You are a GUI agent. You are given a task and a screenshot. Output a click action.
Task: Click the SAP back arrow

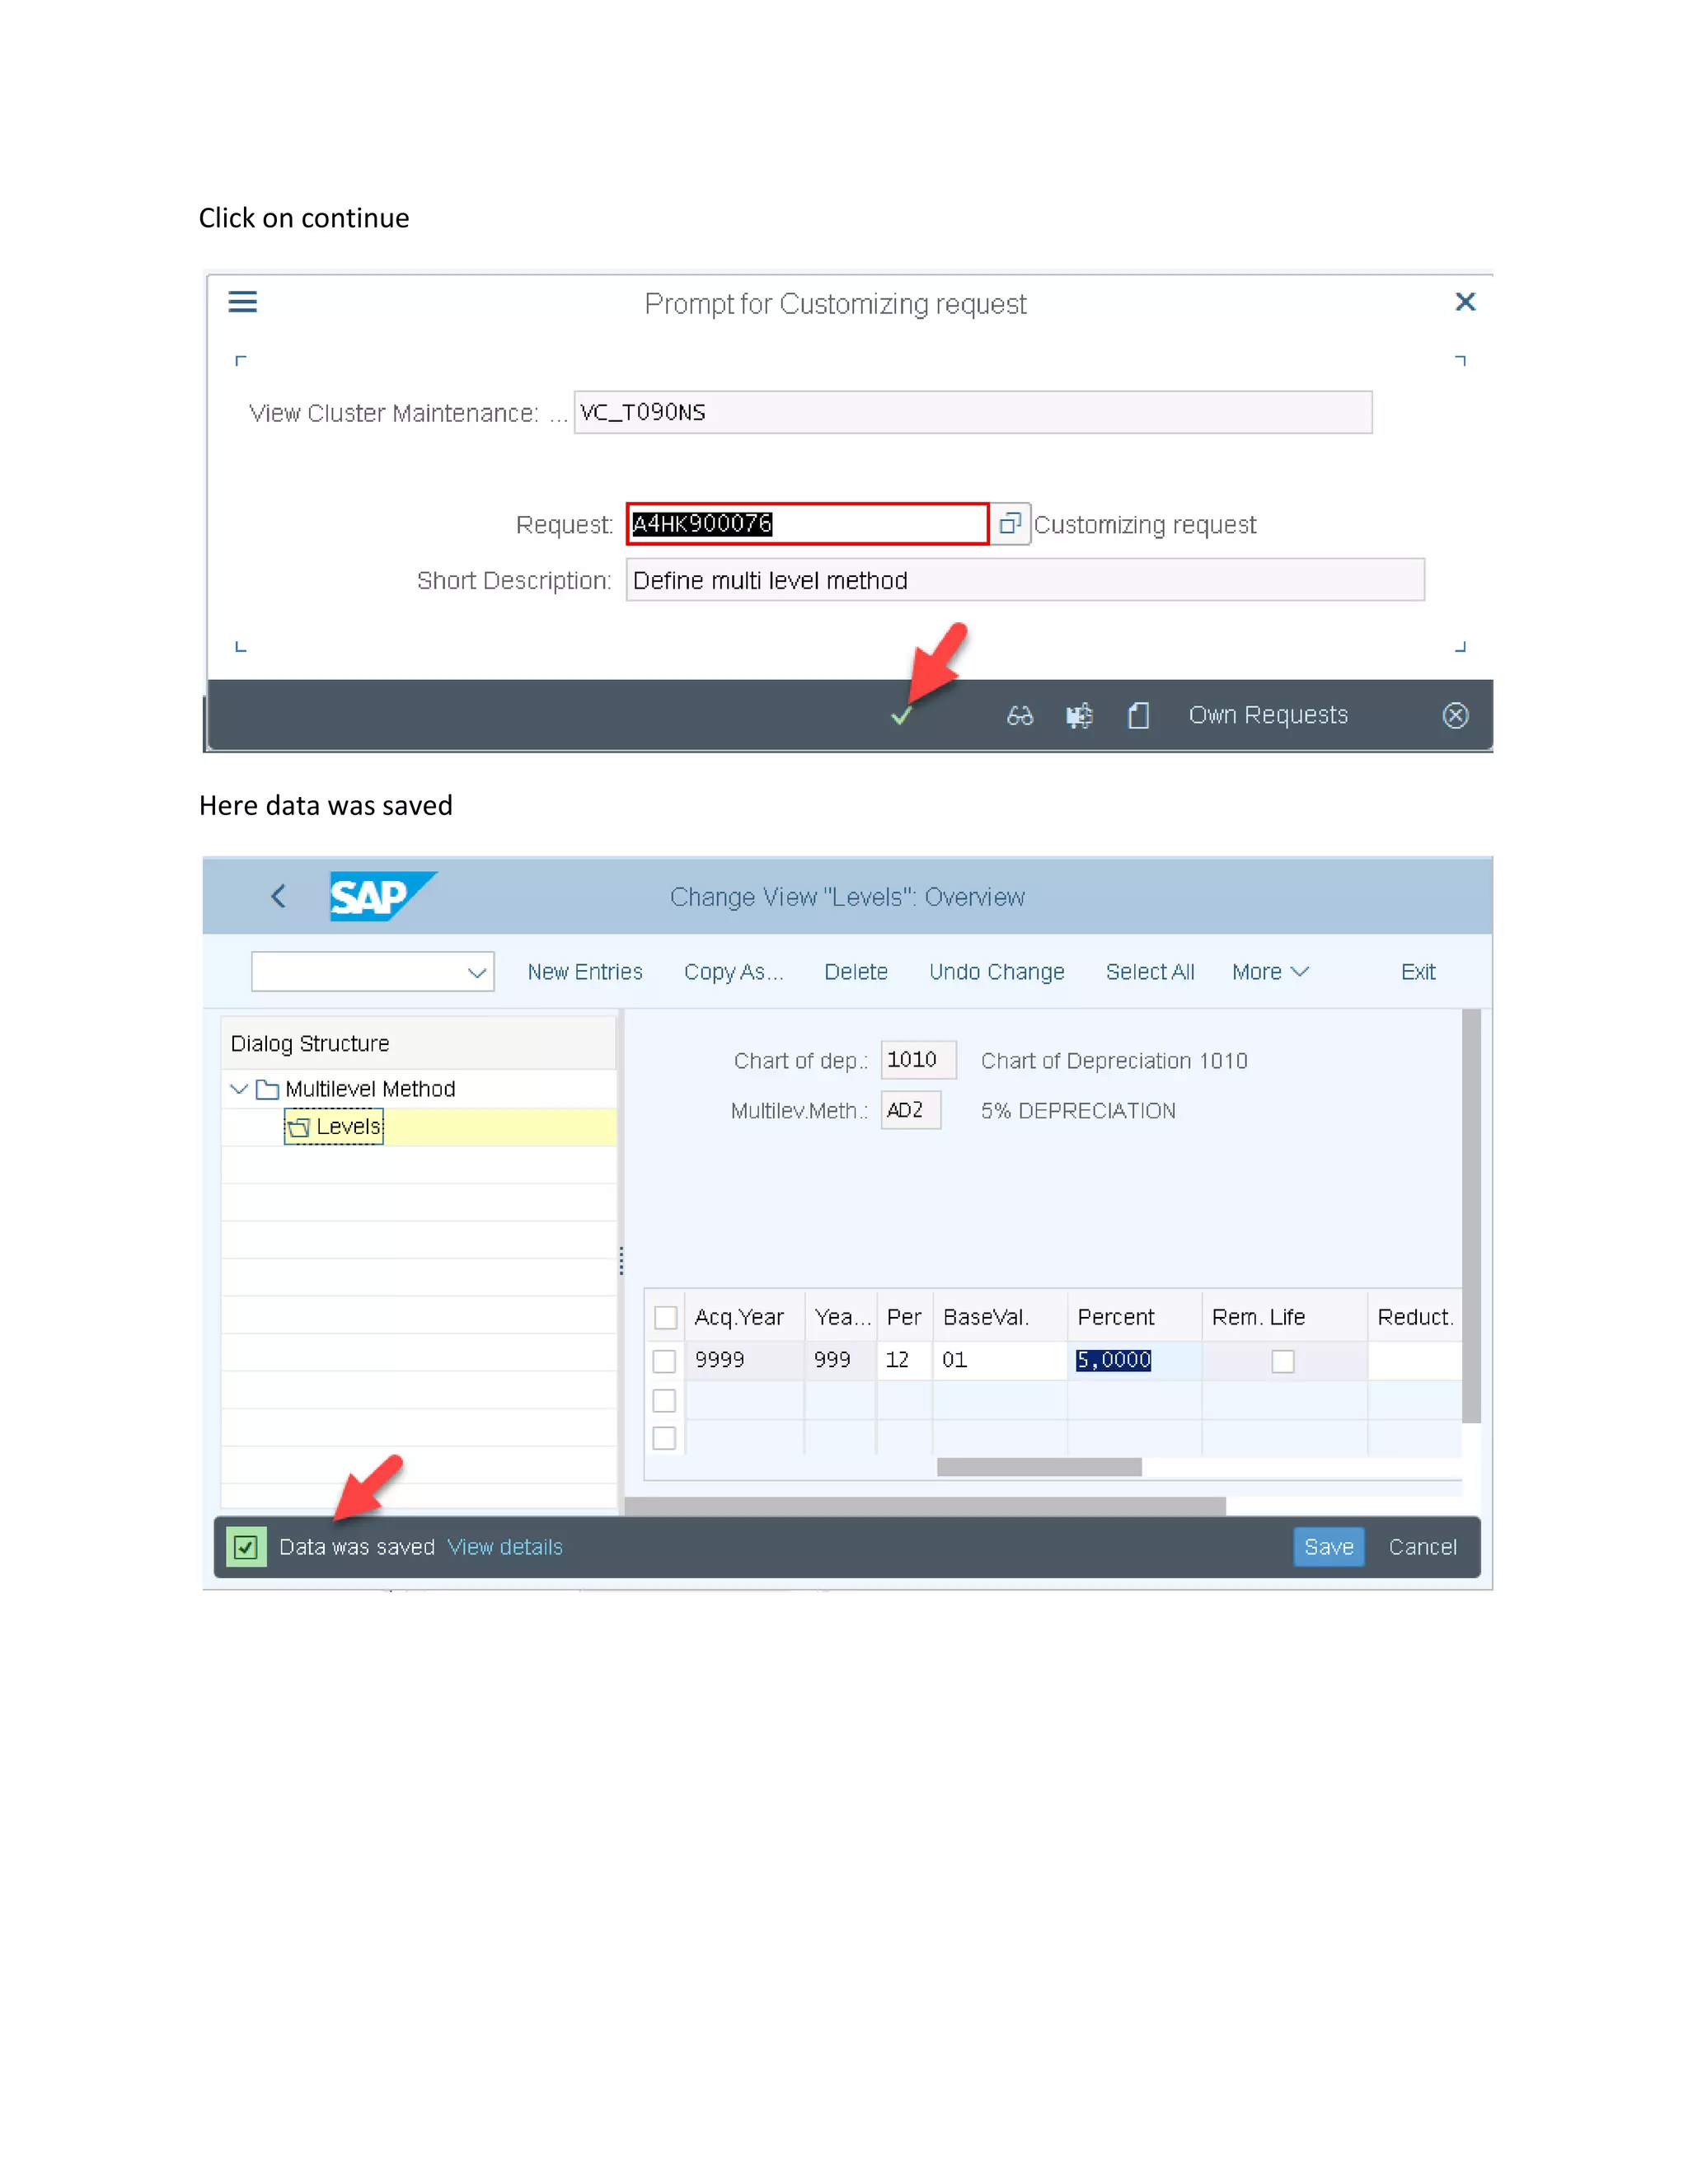point(279,897)
